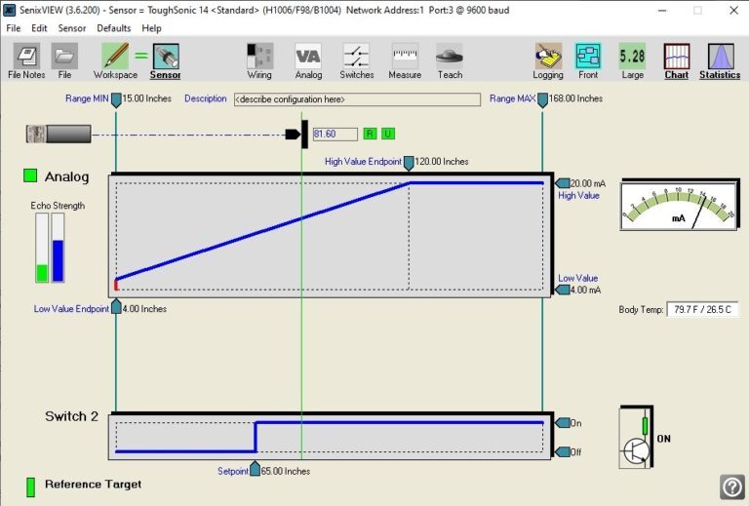This screenshot has width=749, height=506.
Task: Select the Sensor icon in toolbar
Action: tap(166, 57)
